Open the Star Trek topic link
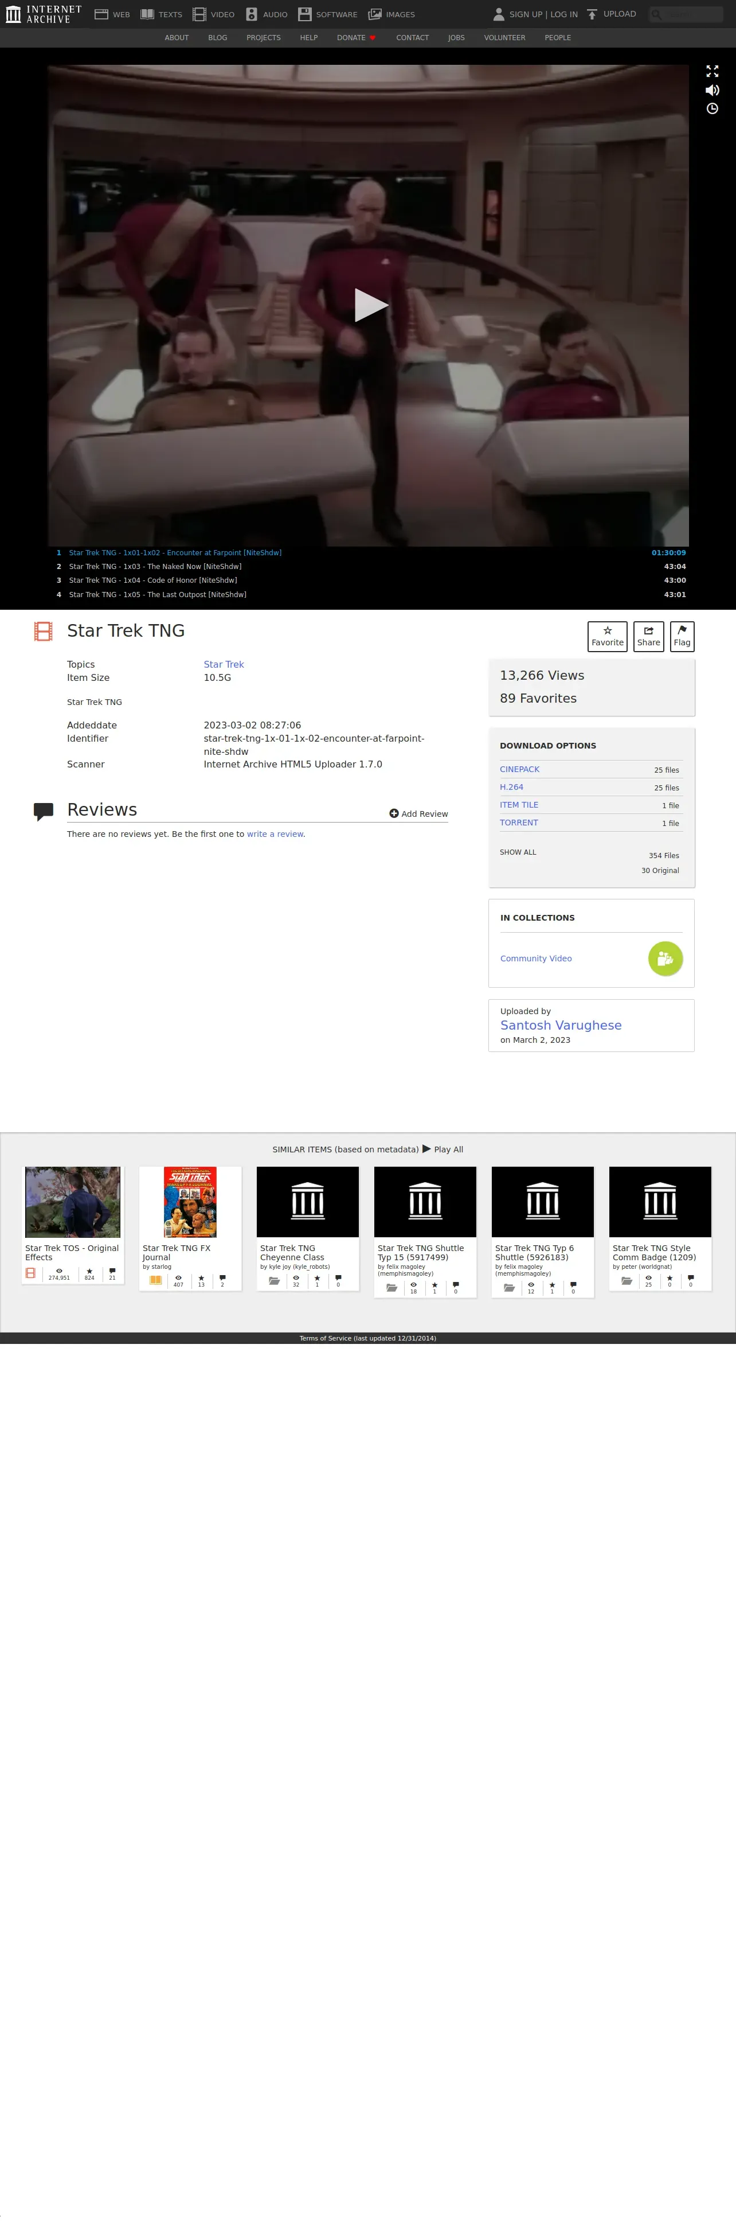This screenshot has width=736, height=2221. pyautogui.click(x=224, y=664)
